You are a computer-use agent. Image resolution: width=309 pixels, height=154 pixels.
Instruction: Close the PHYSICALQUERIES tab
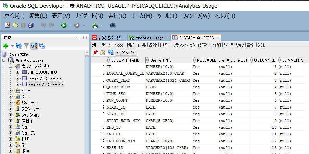coord(218,38)
